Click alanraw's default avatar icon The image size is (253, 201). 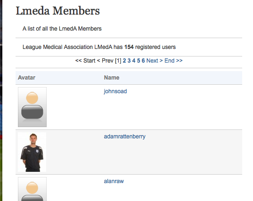click(32, 189)
